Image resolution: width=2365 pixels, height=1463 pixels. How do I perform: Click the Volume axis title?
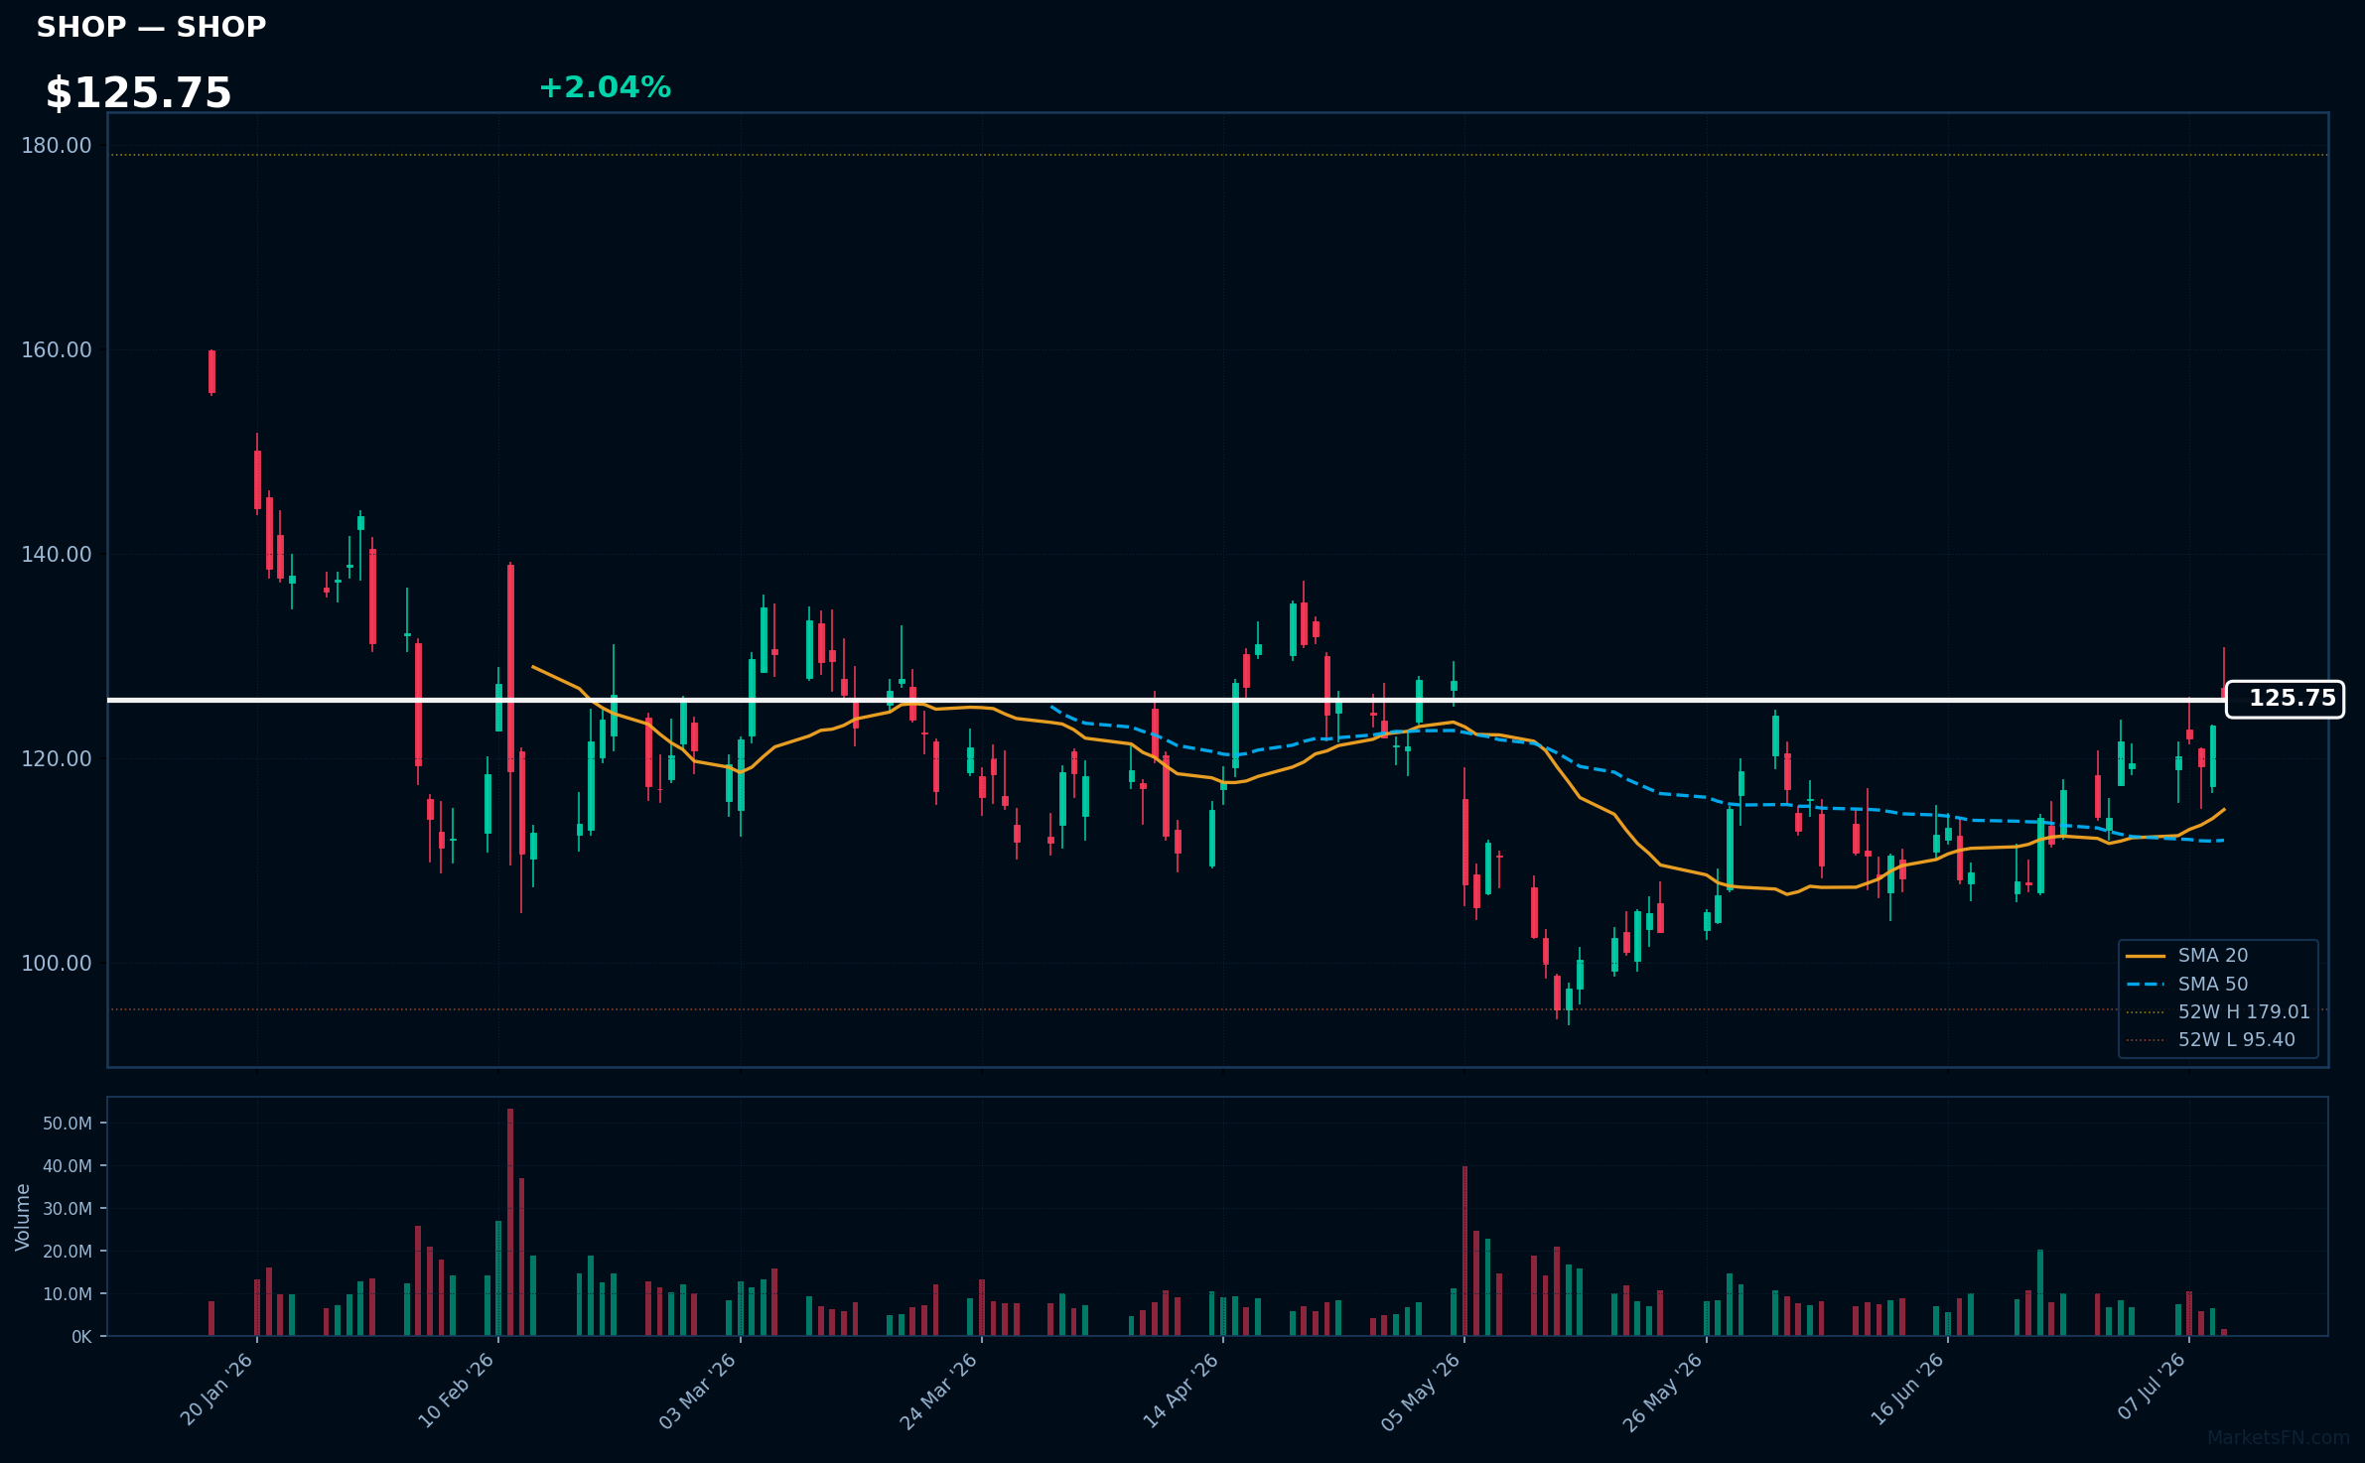[23, 1217]
